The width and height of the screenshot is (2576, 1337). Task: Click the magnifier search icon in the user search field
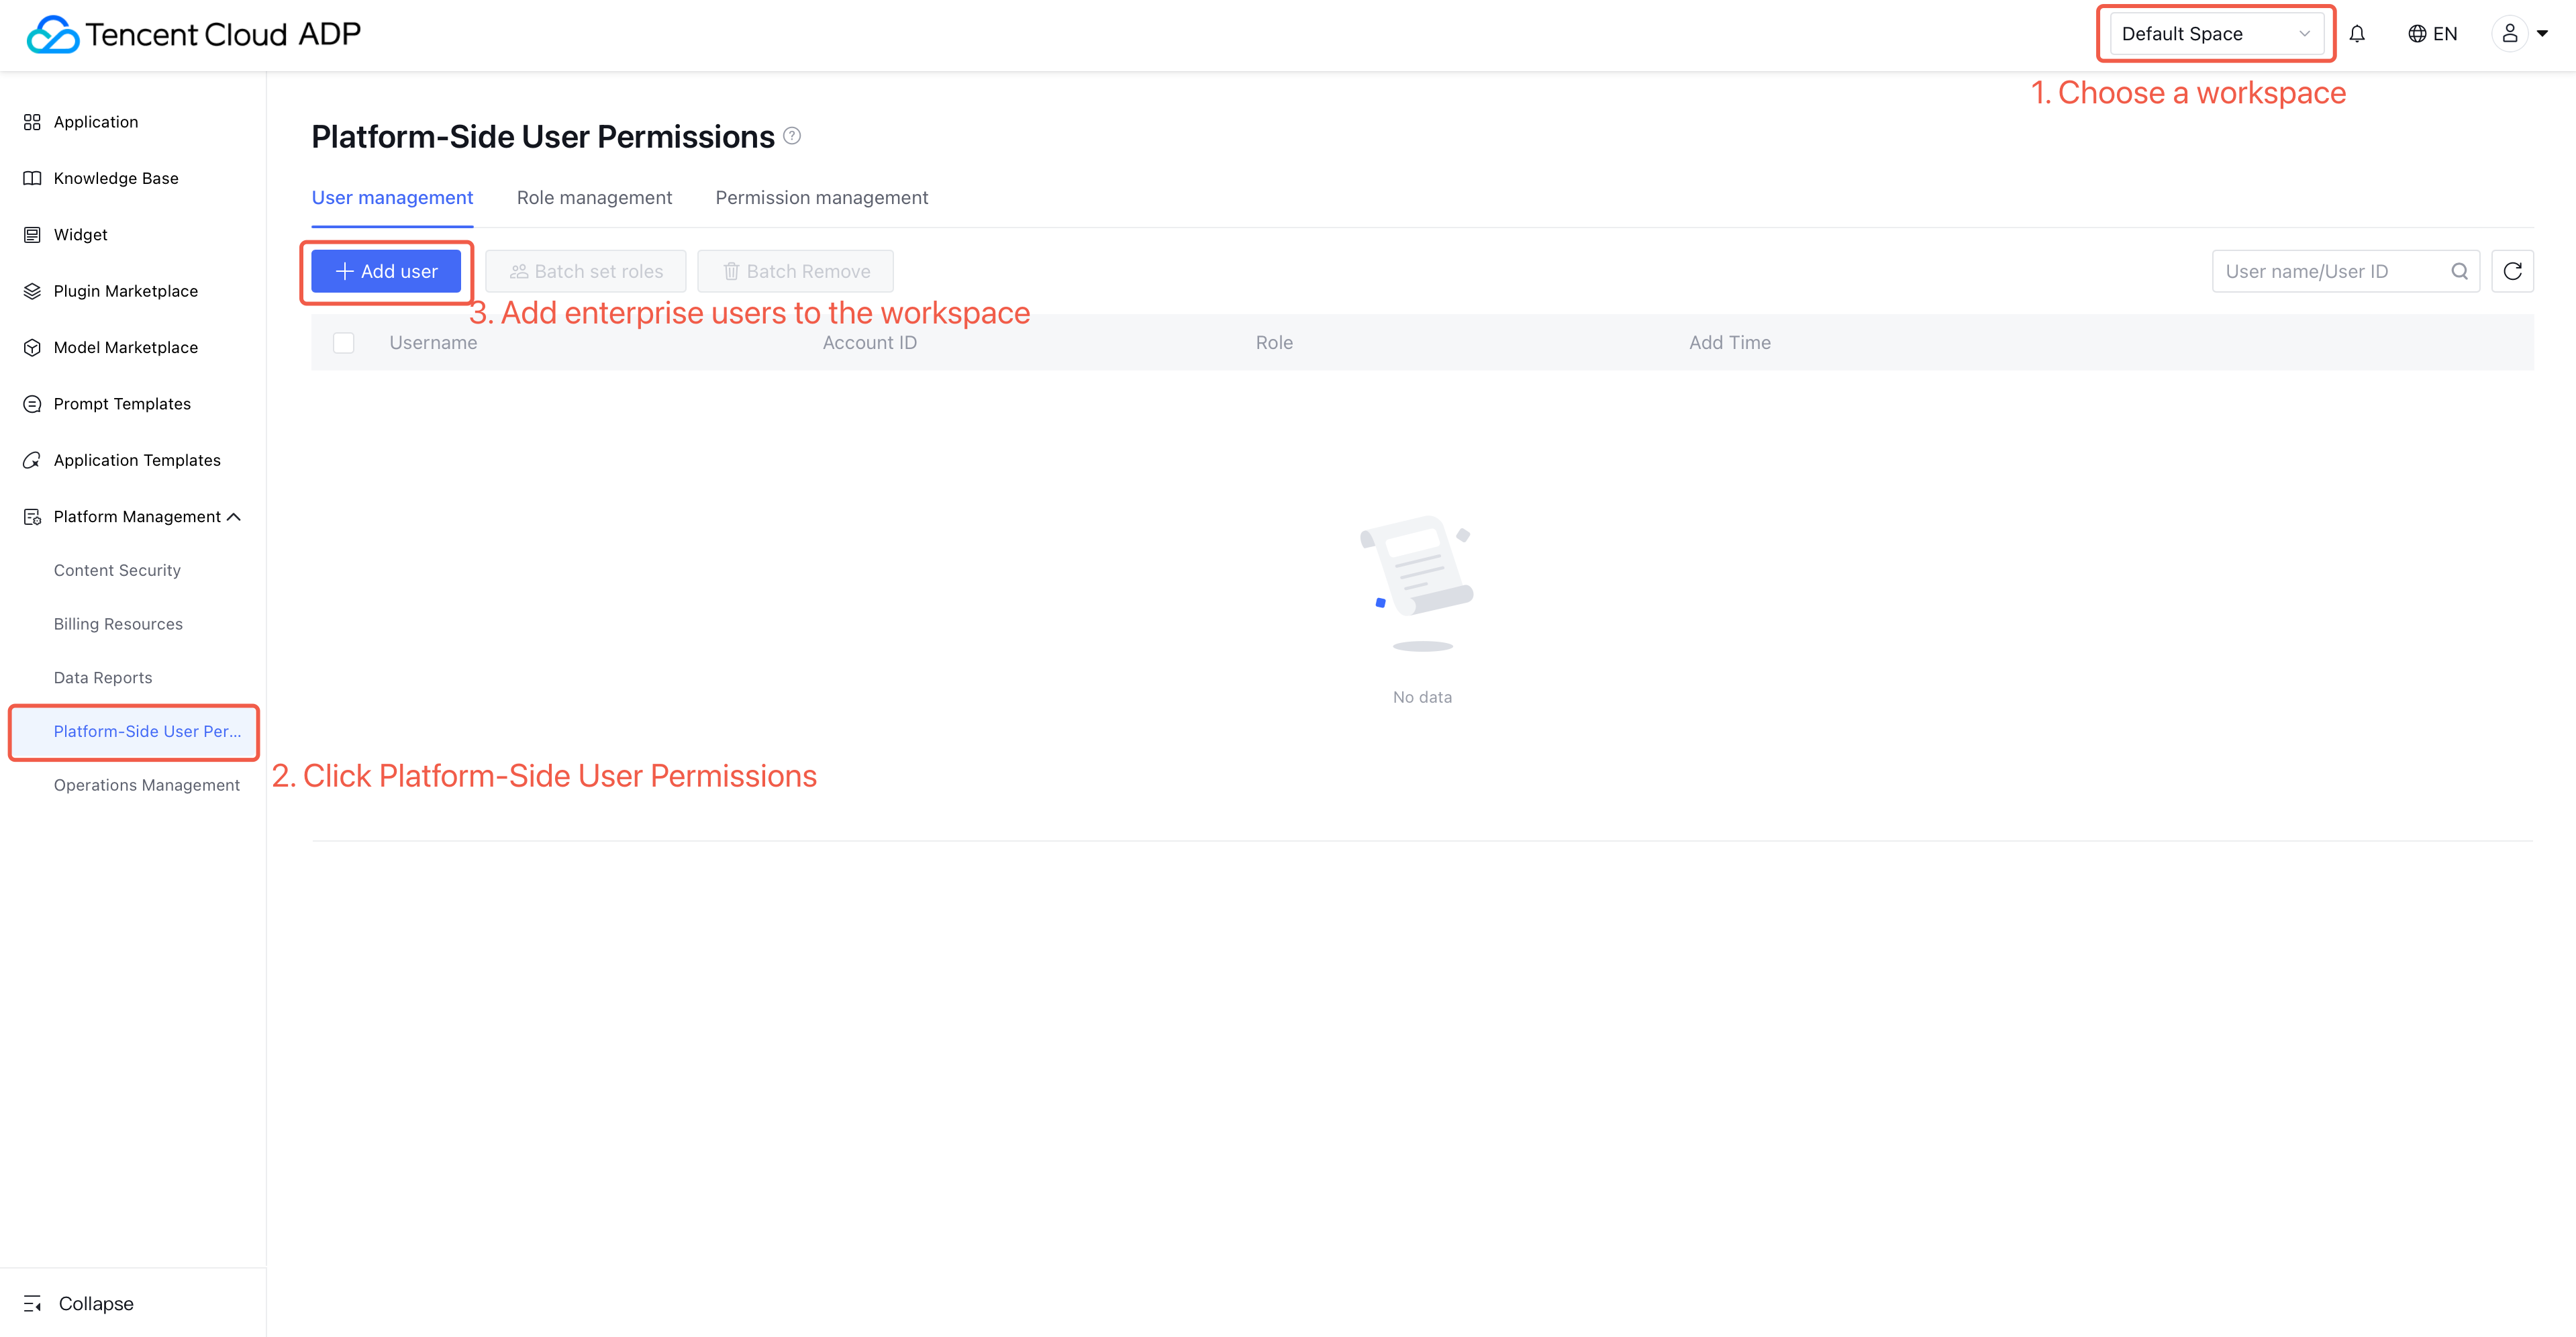2459,271
